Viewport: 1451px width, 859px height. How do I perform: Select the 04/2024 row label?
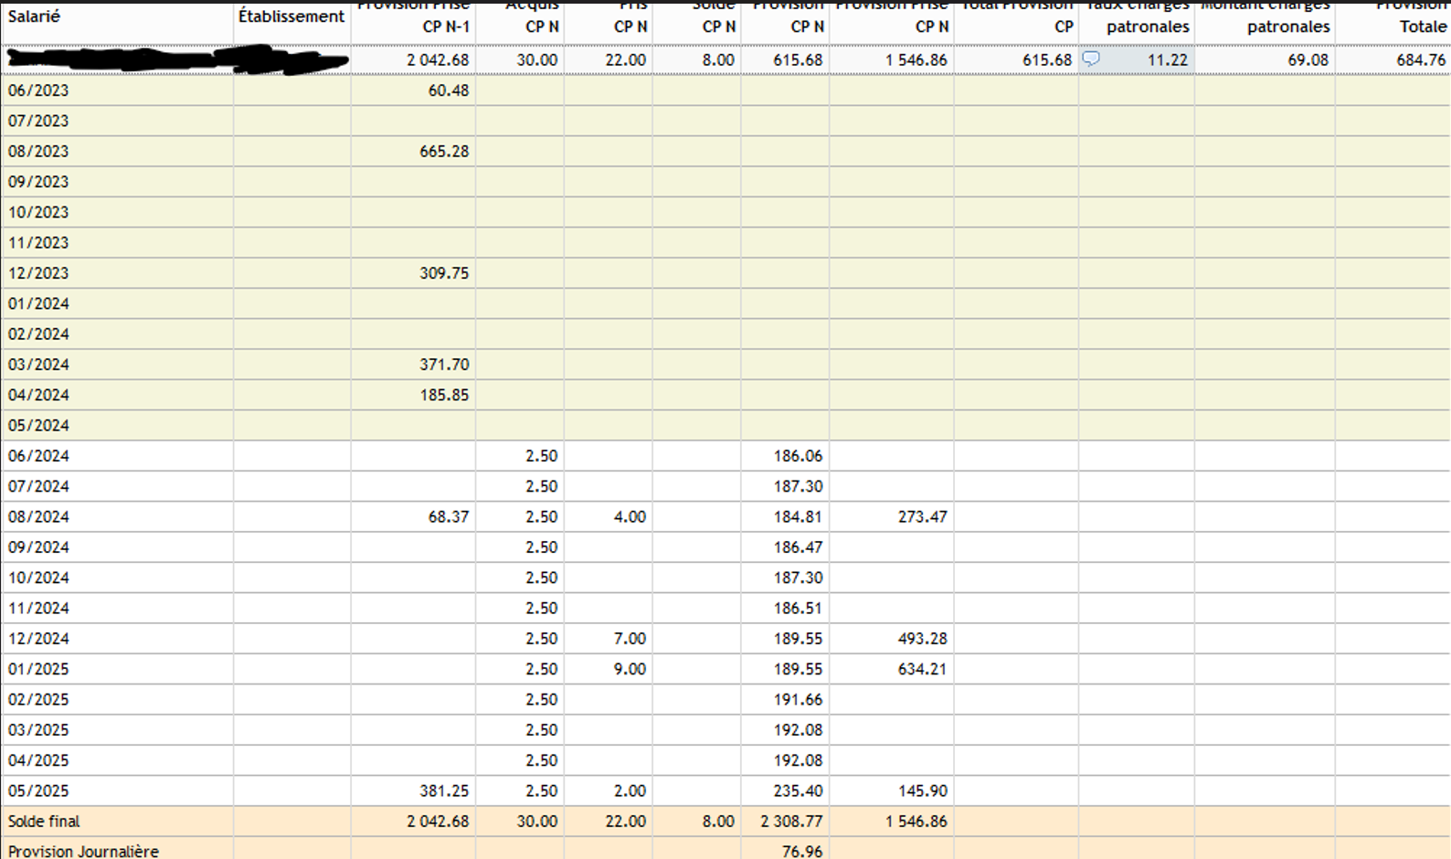point(38,395)
